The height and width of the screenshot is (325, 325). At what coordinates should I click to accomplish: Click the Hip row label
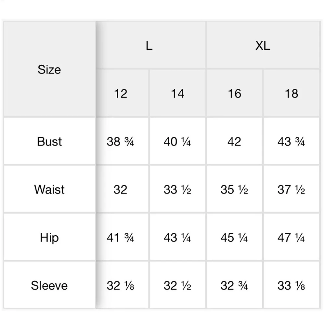(x=49, y=237)
